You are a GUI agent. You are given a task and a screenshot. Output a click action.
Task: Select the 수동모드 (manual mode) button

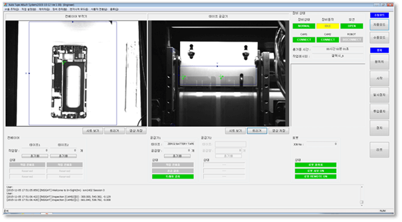(x=379, y=38)
